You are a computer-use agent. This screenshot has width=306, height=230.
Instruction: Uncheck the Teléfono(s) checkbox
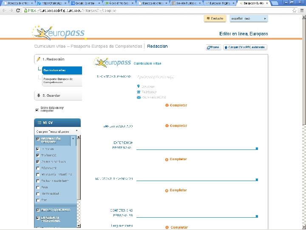click(x=38, y=155)
